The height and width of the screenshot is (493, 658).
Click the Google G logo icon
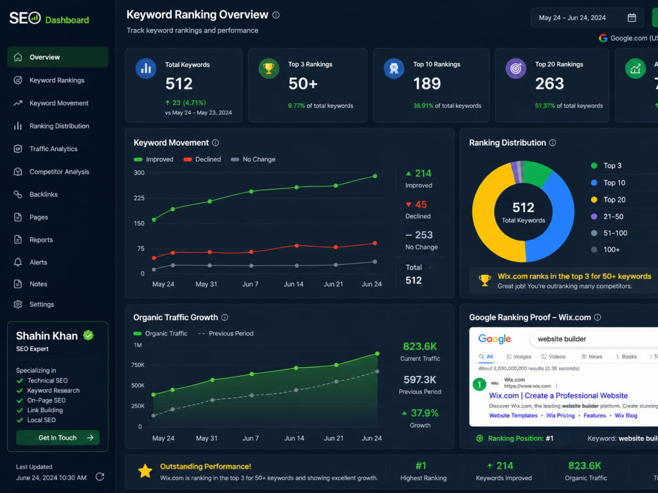[603, 38]
